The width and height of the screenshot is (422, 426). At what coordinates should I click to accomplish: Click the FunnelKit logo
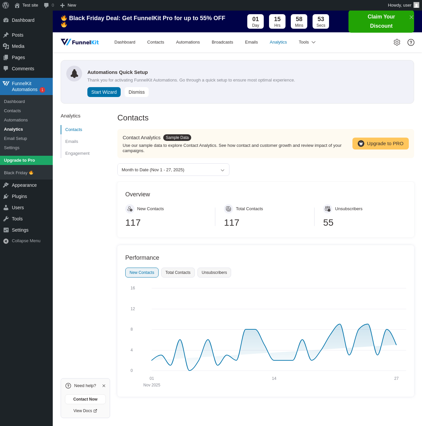tap(80, 42)
